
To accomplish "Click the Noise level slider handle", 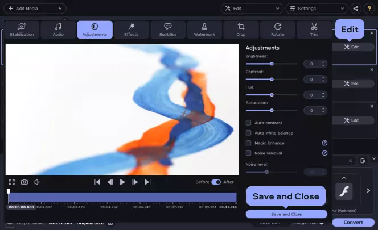I will [266, 172].
